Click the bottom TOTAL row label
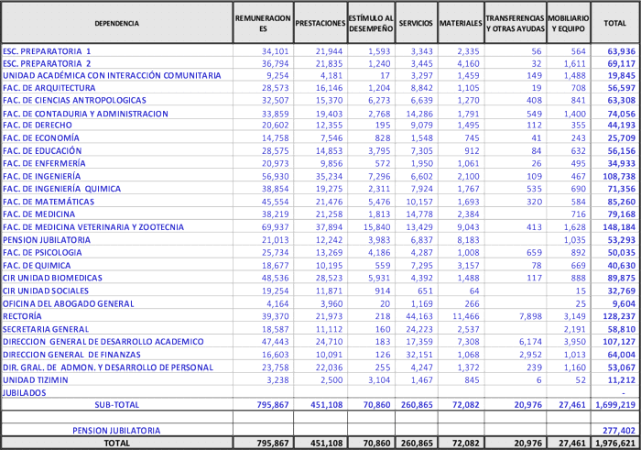Image resolution: width=641 pixels, height=450 pixels. [117, 443]
